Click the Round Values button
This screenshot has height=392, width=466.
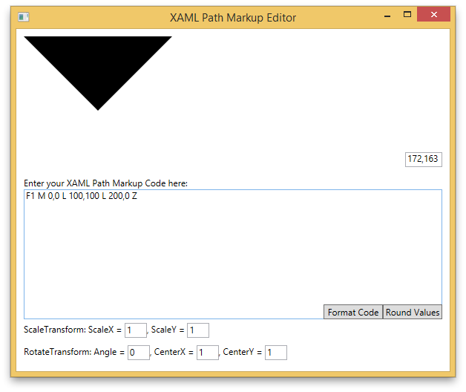click(x=413, y=312)
